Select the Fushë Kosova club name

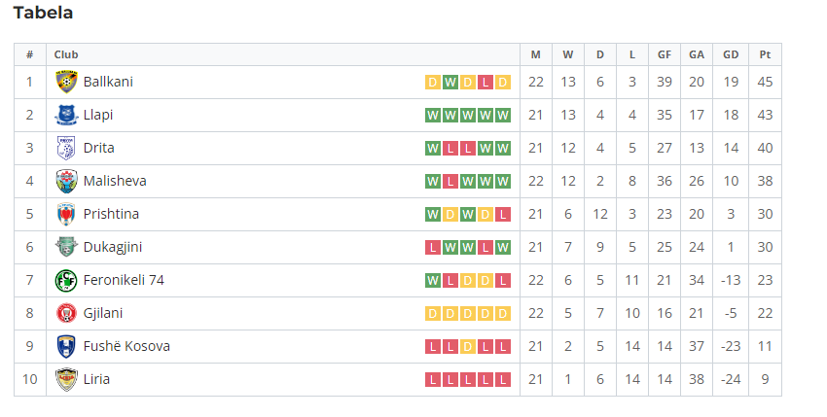coord(126,346)
